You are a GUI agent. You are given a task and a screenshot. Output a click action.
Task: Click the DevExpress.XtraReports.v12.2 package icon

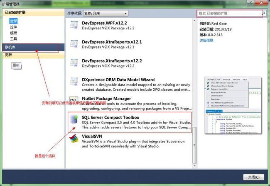74,63
